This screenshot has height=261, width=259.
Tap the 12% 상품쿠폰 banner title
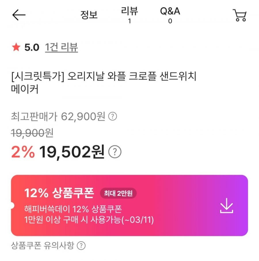point(59,194)
